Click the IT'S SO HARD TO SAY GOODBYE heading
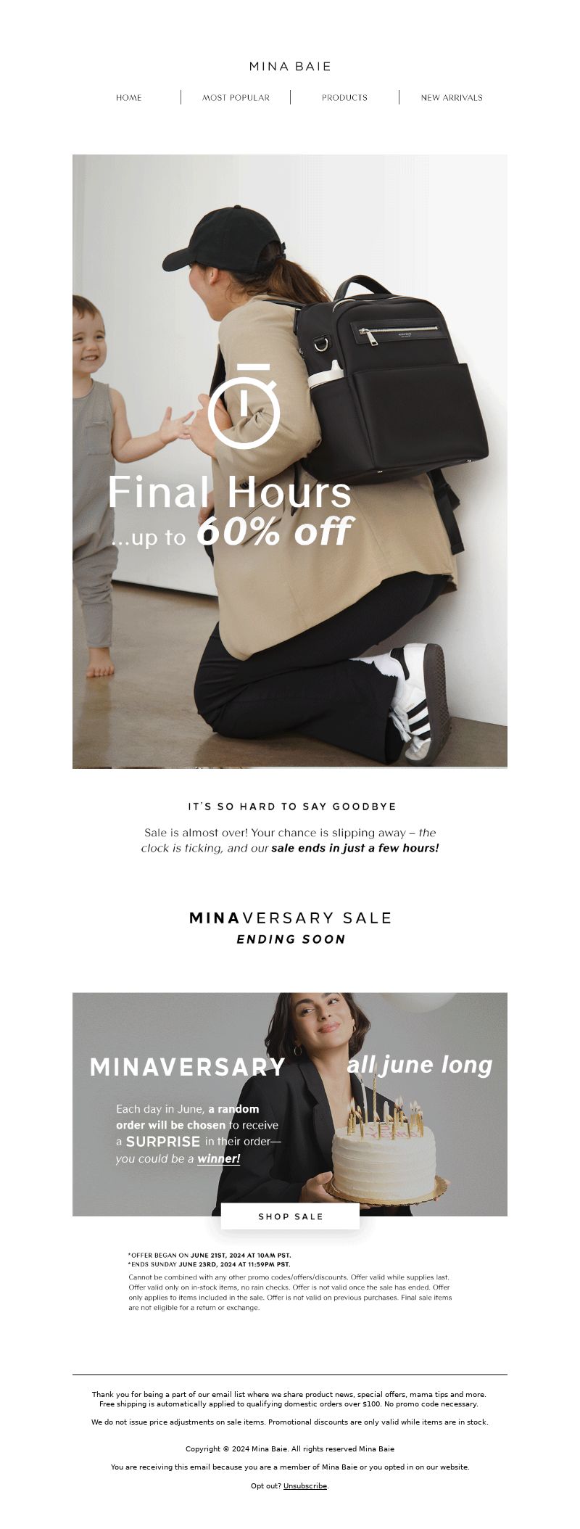The width and height of the screenshot is (580, 1529). (x=291, y=807)
